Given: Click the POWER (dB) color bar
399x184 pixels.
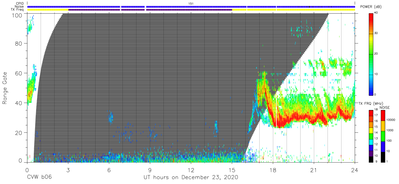Looking at the screenshot, I should 371,54.
